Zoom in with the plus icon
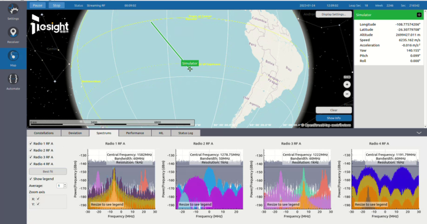This screenshot has height=224, width=427. coord(347,85)
